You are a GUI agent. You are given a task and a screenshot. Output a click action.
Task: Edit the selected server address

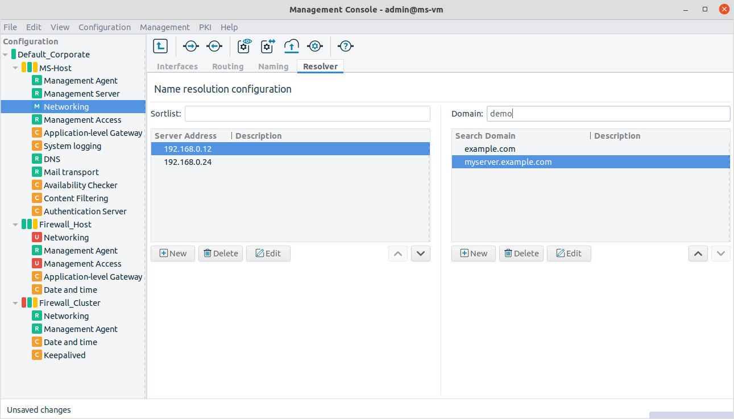(268, 254)
